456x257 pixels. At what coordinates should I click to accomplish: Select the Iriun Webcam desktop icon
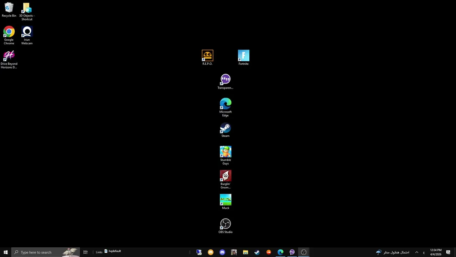tap(27, 35)
